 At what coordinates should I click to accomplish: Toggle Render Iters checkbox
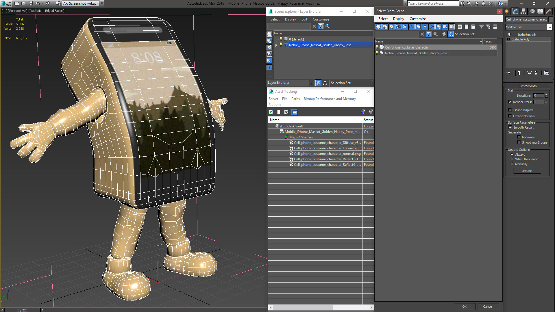point(510,102)
